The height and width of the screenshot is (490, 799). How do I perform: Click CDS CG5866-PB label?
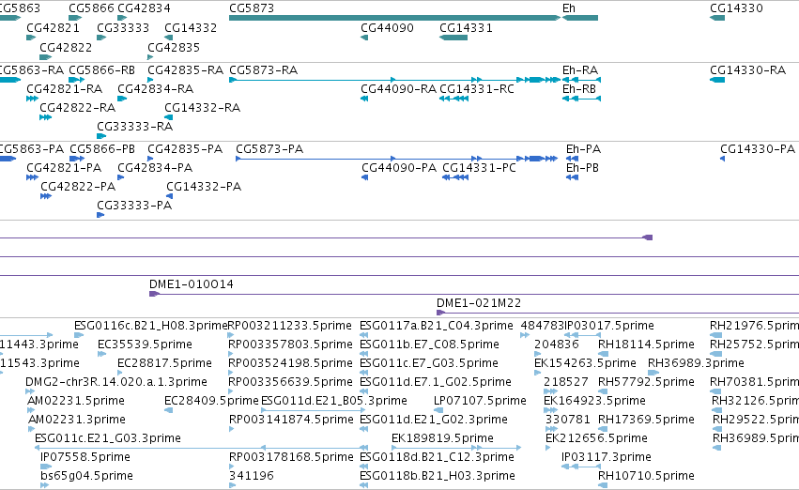coord(102,149)
